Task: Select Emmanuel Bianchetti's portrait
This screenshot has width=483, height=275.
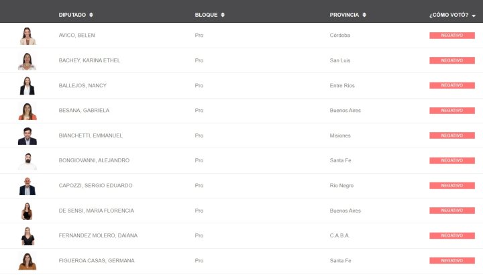Action: 28,135
